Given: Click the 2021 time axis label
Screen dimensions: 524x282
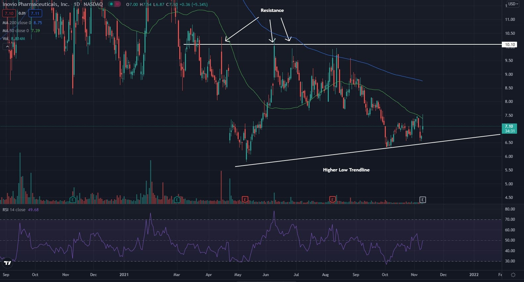Looking at the screenshot, I should (x=124, y=275).
